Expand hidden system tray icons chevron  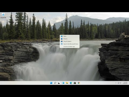pos(116,83)
